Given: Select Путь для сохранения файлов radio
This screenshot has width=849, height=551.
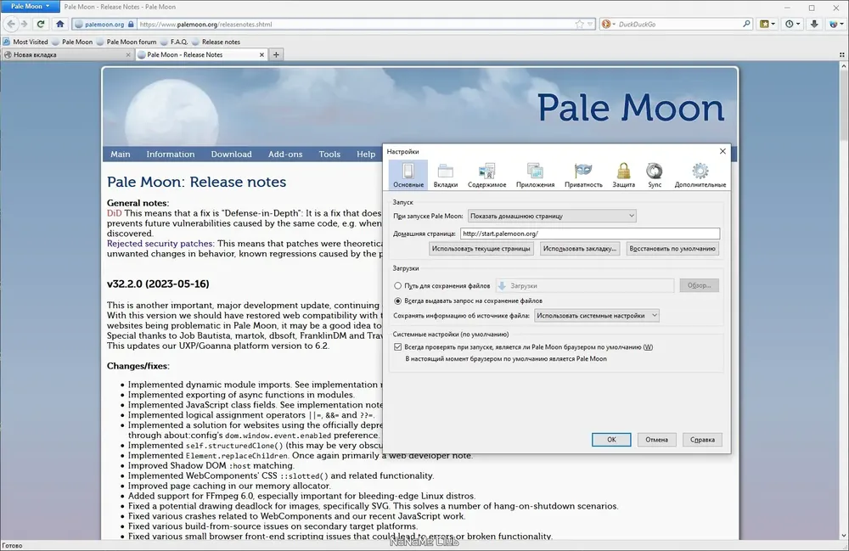Looking at the screenshot, I should 398,286.
